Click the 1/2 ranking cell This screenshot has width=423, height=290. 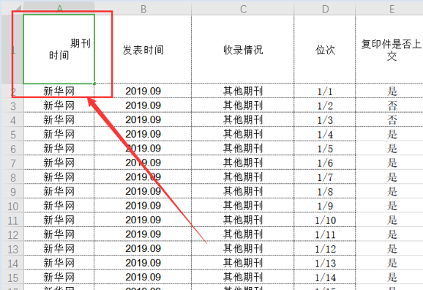point(325,105)
